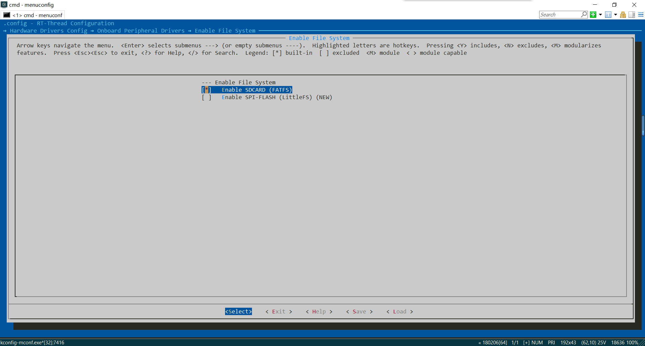This screenshot has height=346, width=645.
Task: Click the '--- Enable File System' header line
Action: pyautogui.click(x=239, y=82)
